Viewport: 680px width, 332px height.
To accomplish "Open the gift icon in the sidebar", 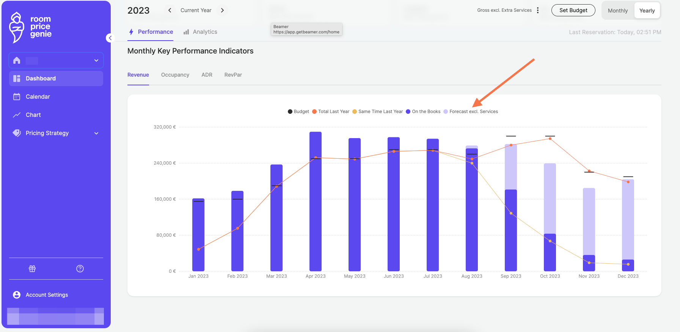I will click(x=32, y=269).
